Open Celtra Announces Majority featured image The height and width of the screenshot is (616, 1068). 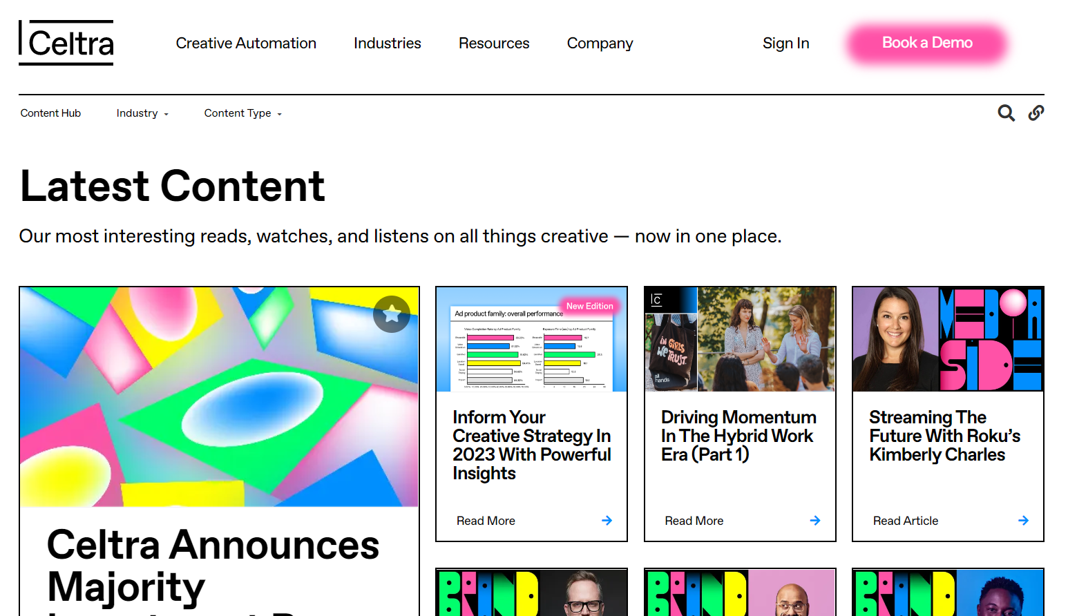(x=219, y=397)
